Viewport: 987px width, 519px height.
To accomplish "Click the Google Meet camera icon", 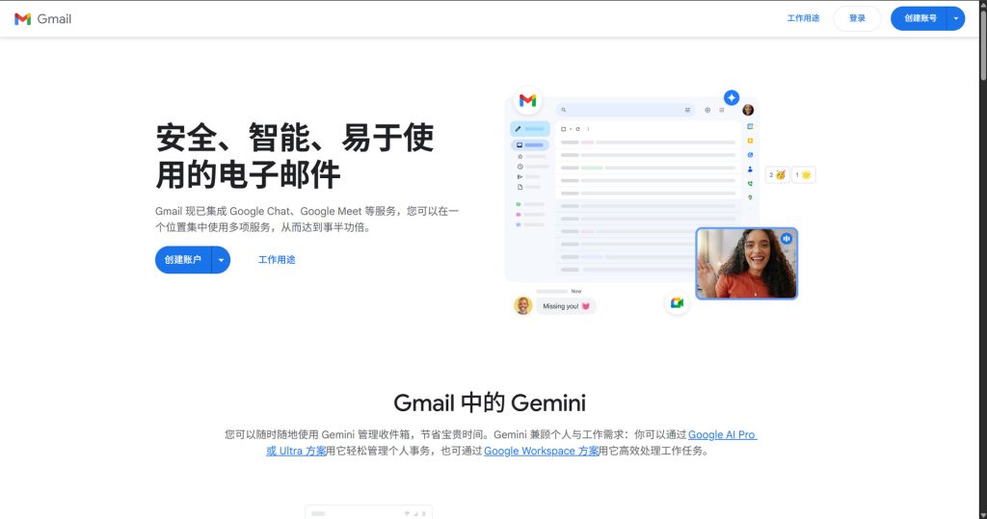I will click(x=677, y=302).
